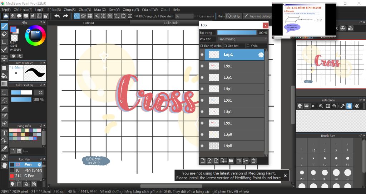Duplicate layer icon in Lớp panel
Viewport: 366px width, 194px height.
click(x=238, y=160)
